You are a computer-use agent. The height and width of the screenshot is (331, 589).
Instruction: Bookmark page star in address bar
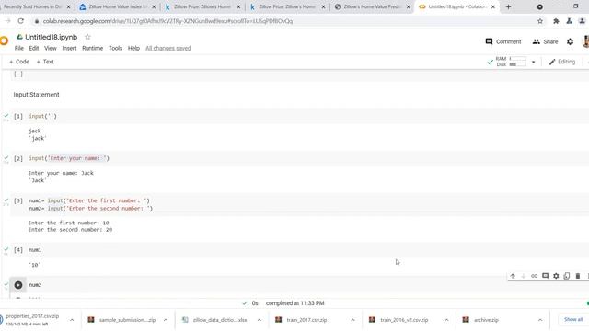[x=540, y=21]
